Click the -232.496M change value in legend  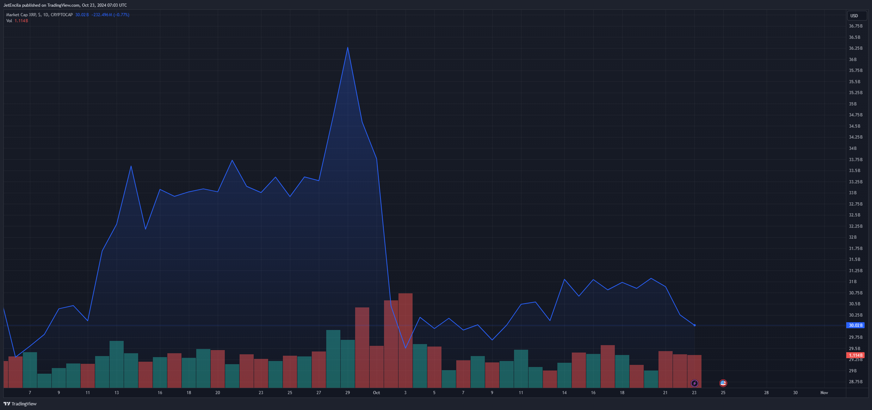click(101, 15)
